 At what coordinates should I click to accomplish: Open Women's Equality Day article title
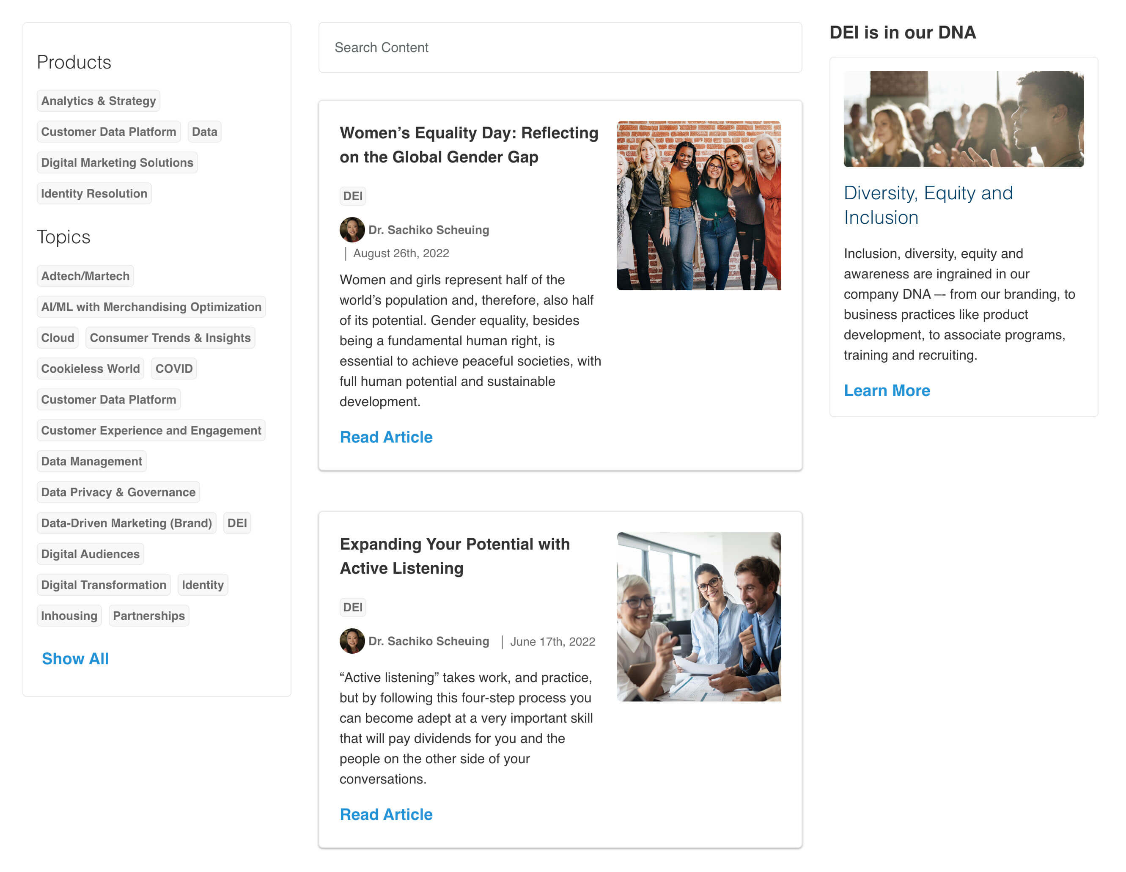[x=469, y=145]
